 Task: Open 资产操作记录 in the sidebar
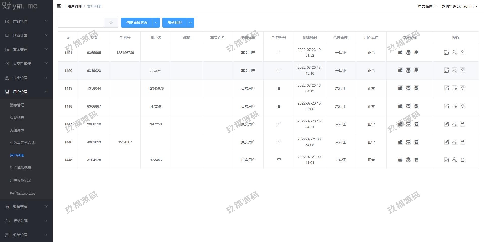pos(21,168)
